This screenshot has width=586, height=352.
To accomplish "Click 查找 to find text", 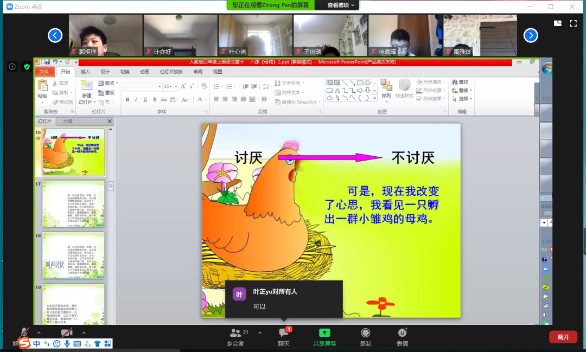I will [x=460, y=82].
